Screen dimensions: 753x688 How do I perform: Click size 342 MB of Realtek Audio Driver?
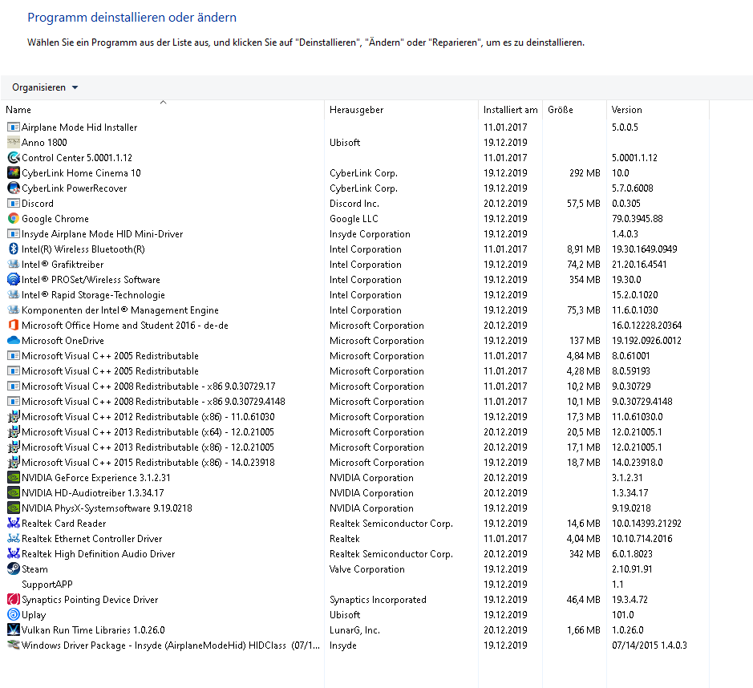585,554
